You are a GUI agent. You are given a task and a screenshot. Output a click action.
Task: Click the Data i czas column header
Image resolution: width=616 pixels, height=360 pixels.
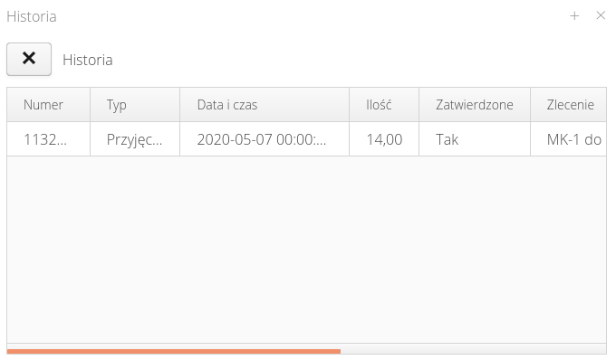click(x=265, y=105)
